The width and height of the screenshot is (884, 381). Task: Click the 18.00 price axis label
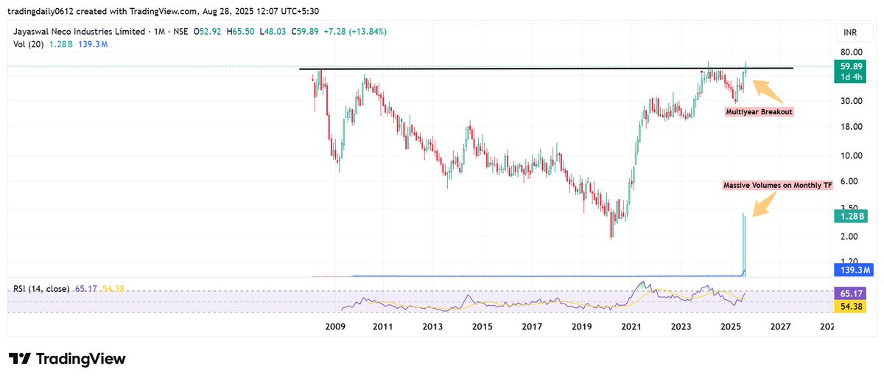coord(852,126)
